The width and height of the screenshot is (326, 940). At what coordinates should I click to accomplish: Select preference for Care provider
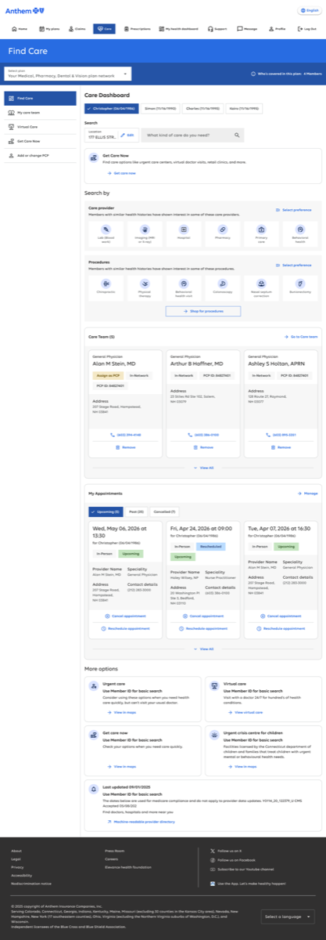[x=294, y=210]
